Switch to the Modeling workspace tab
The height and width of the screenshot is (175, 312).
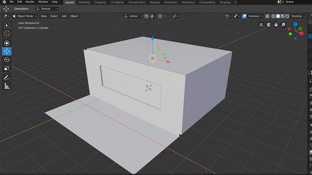[84, 2]
